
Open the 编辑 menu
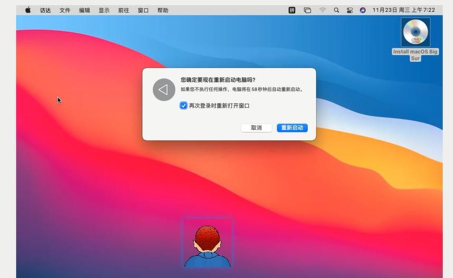[84, 10]
